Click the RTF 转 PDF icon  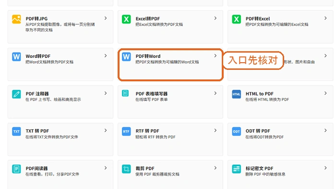[x=126, y=132]
